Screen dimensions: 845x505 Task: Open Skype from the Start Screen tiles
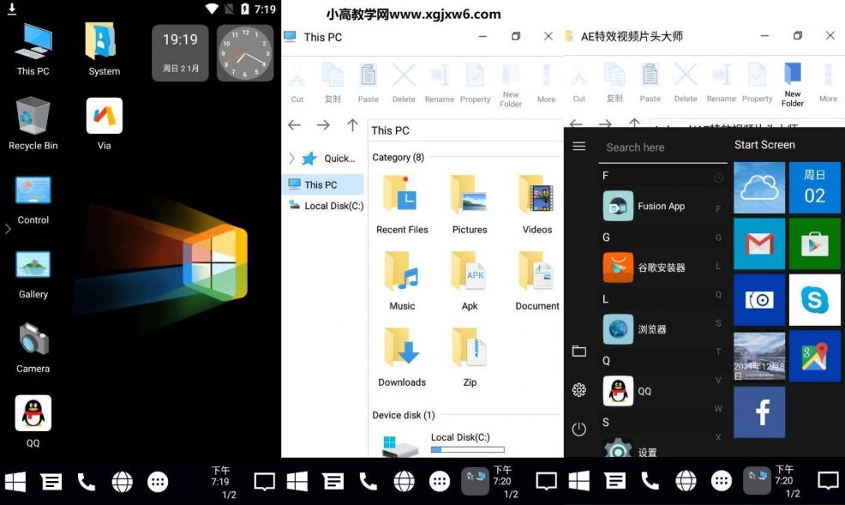[x=814, y=299]
